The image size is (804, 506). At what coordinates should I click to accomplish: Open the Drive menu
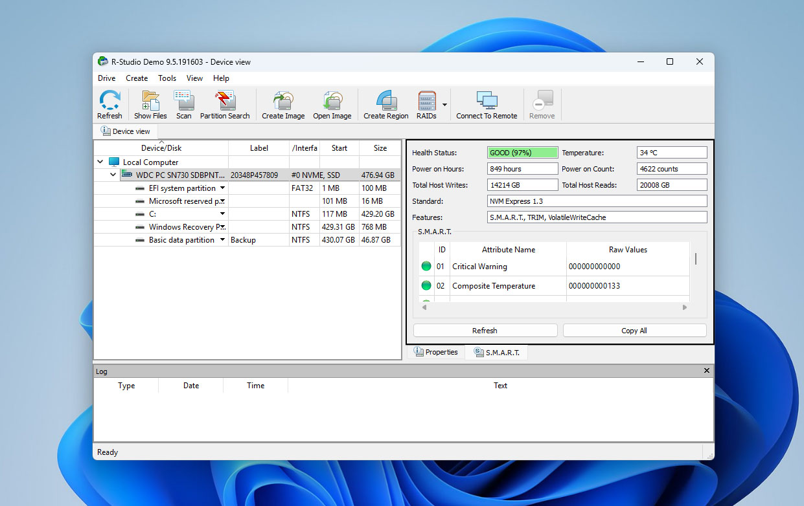point(106,78)
